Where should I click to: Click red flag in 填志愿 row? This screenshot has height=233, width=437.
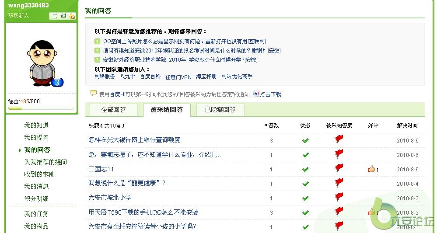pyautogui.click(x=339, y=153)
